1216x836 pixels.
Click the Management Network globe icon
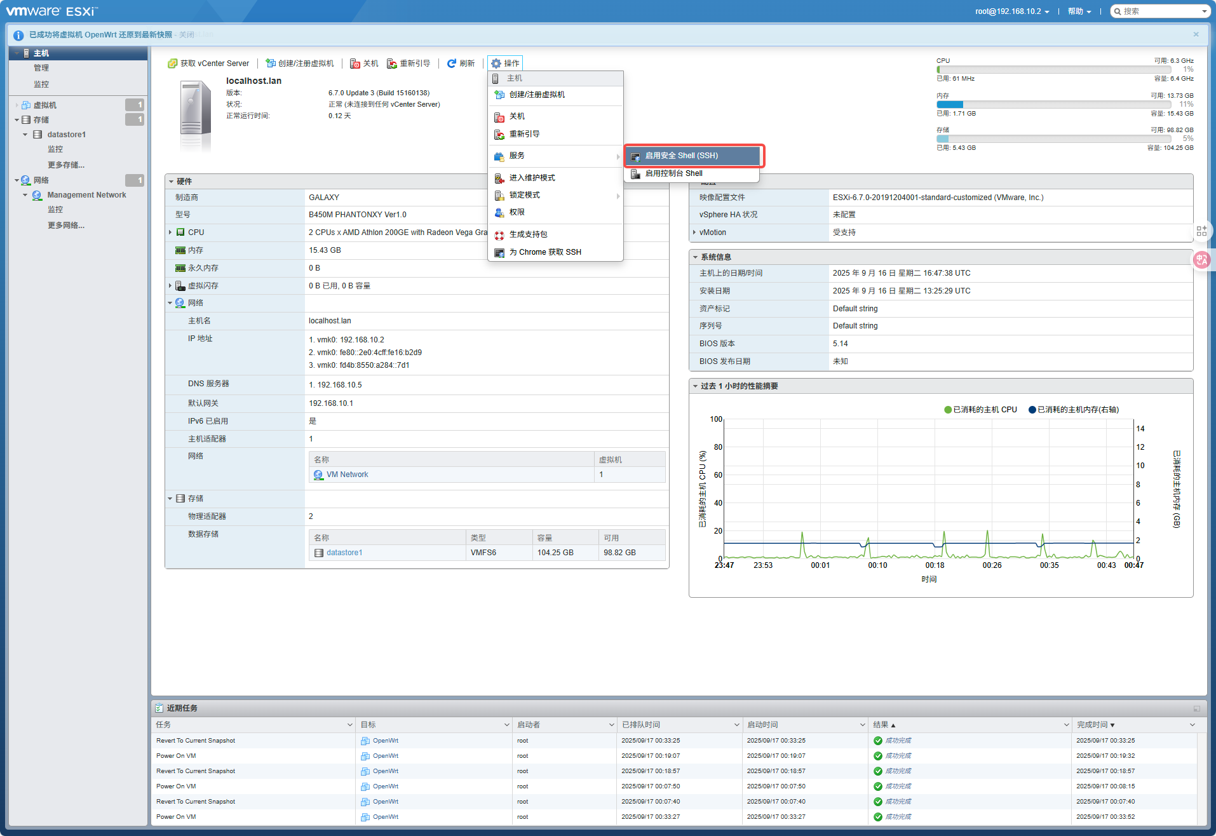pyautogui.click(x=37, y=196)
